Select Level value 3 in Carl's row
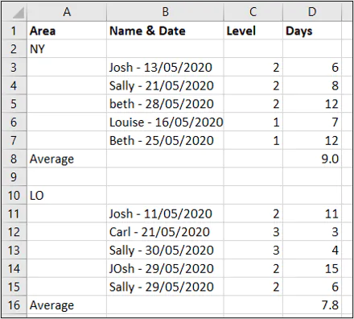 coord(253,232)
